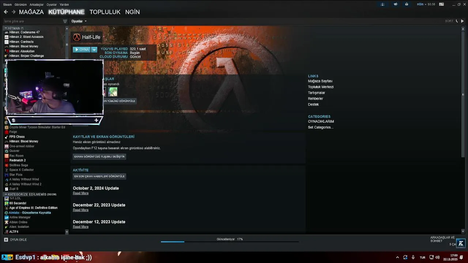Click the name search field
The image size is (468, 263).
point(32,21)
